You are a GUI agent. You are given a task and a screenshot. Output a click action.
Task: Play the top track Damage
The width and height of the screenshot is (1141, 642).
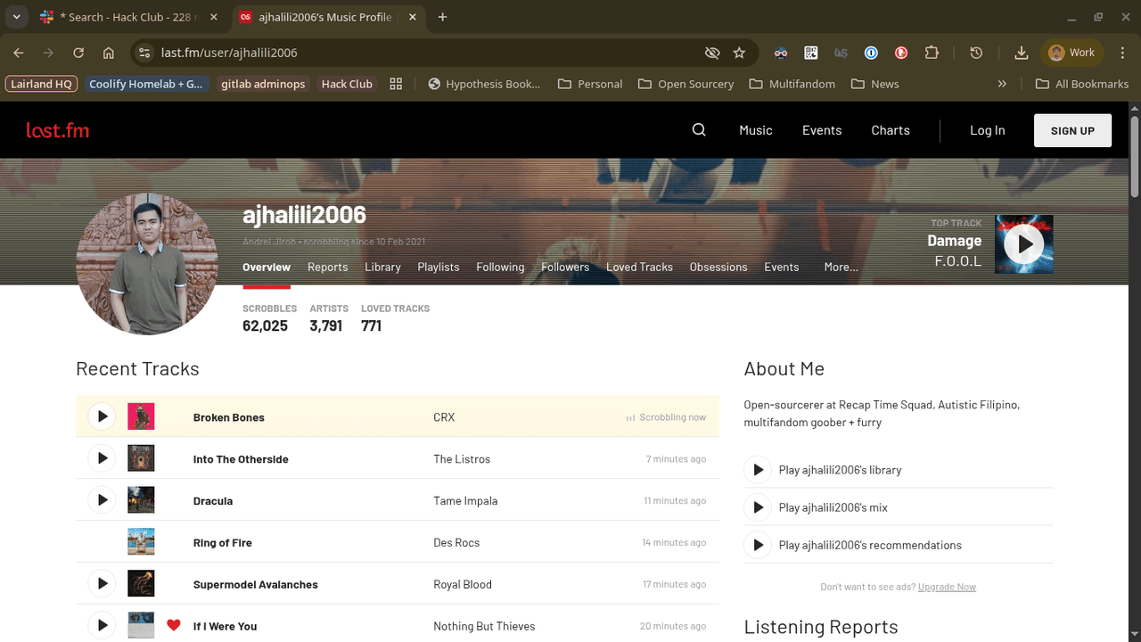1024,243
